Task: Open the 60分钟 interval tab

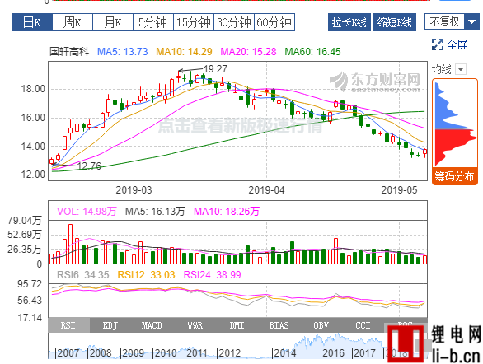Action: point(274,22)
